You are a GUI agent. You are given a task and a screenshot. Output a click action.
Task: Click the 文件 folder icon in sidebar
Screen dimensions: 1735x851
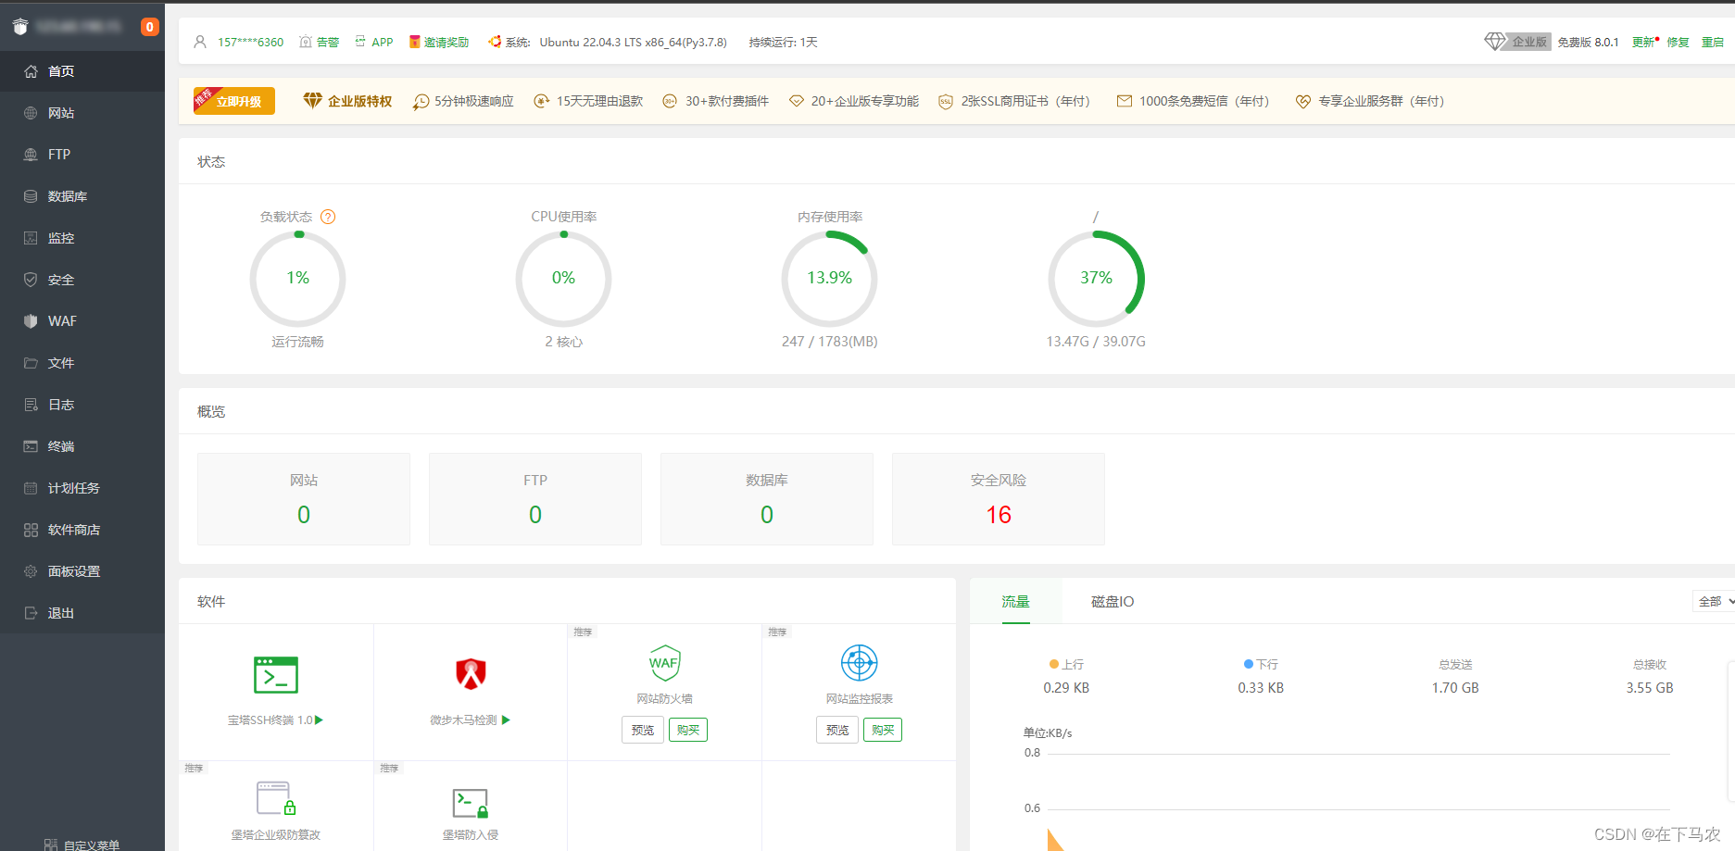31,363
